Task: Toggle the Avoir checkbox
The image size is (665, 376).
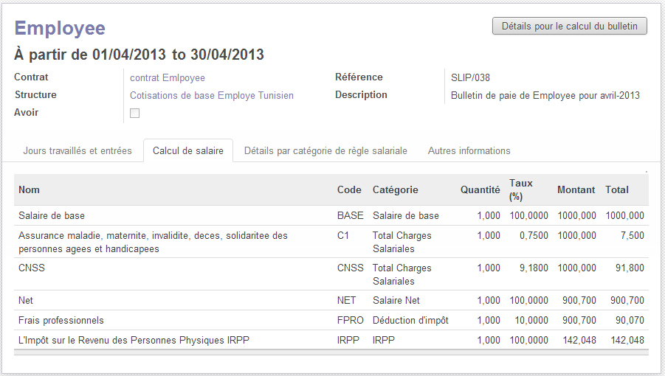Action: click(134, 113)
